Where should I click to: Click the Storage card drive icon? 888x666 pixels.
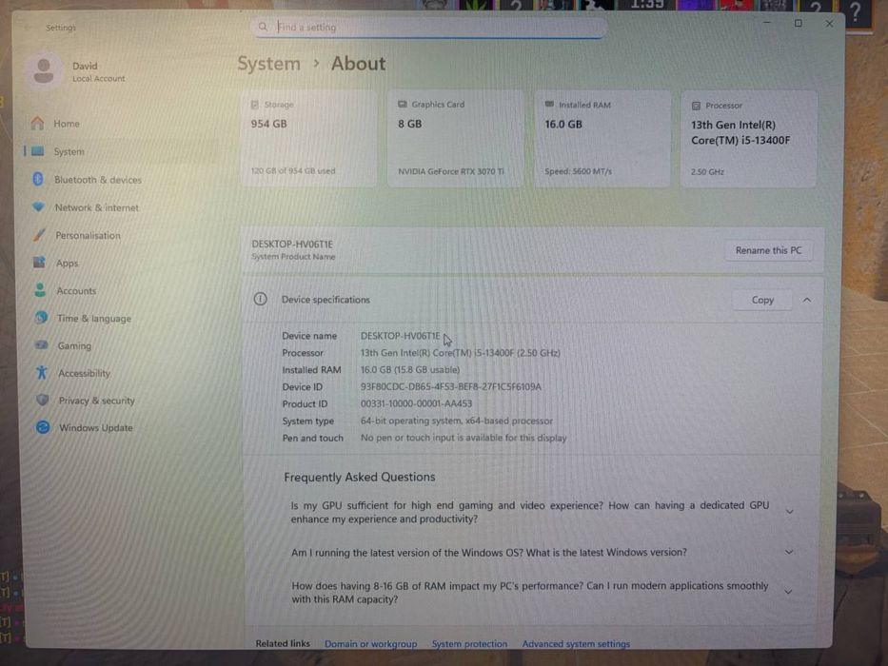click(x=255, y=105)
